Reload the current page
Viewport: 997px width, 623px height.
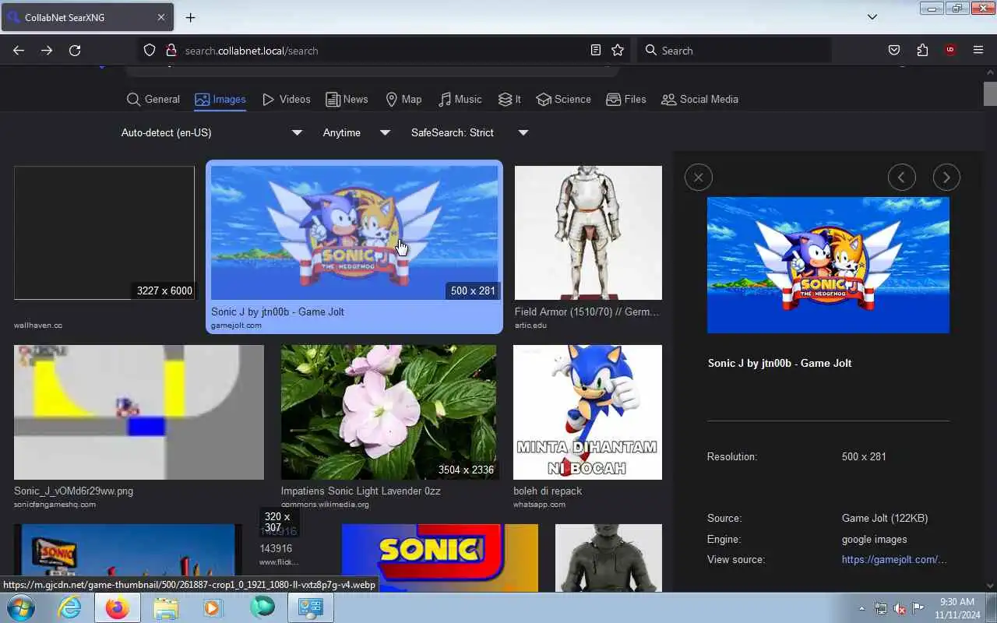coord(75,51)
